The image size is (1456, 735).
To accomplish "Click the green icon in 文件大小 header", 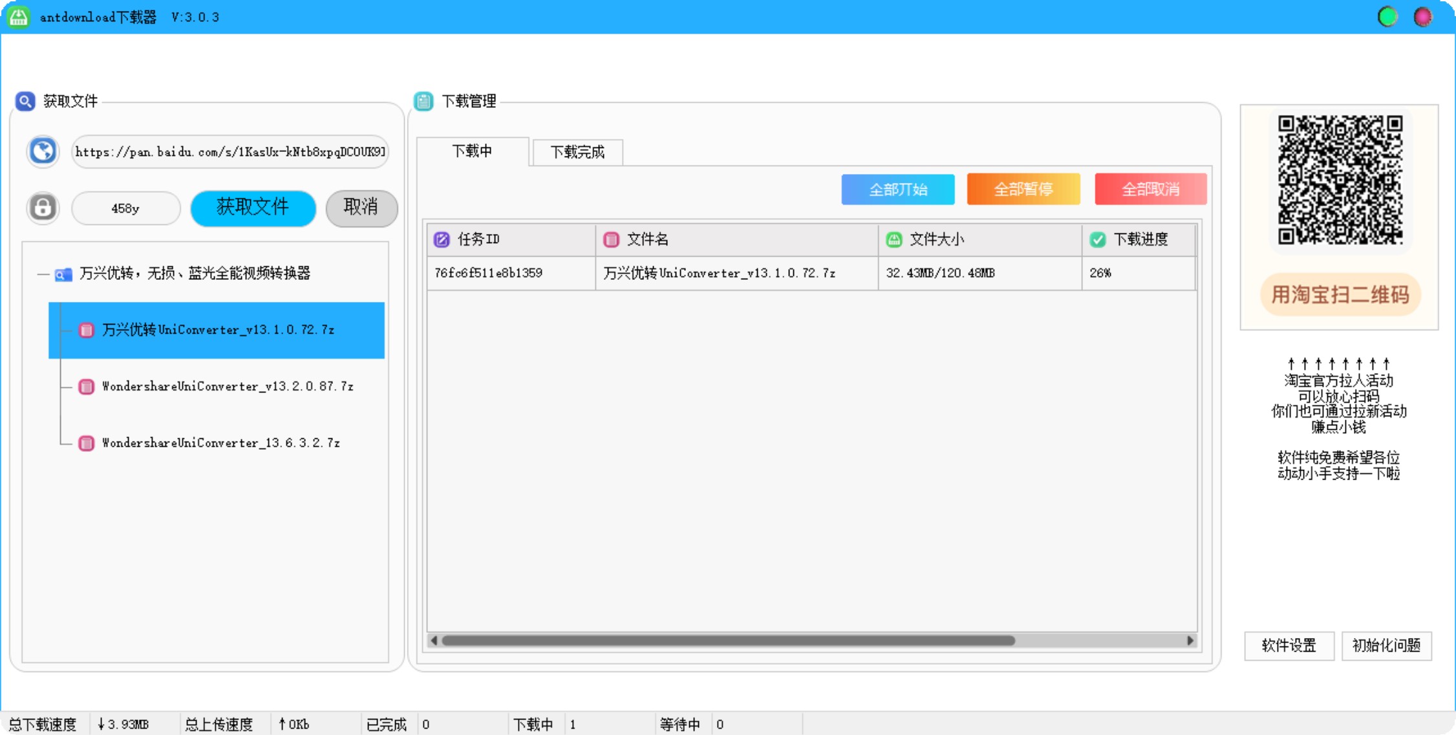I will pyautogui.click(x=894, y=240).
